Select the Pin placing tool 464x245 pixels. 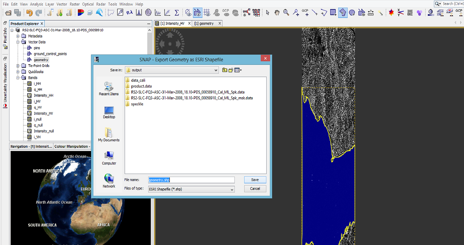pyautogui.click(x=296, y=12)
